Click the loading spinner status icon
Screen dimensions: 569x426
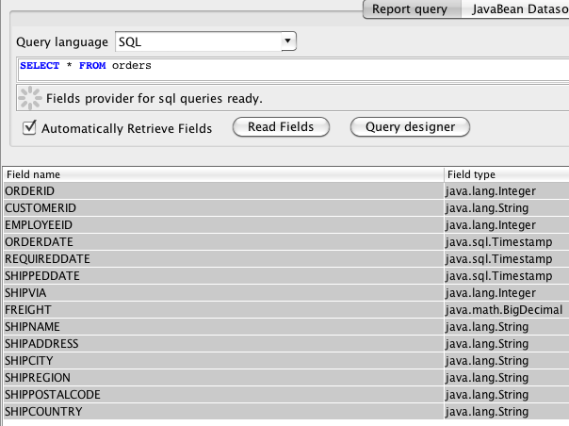coord(29,98)
